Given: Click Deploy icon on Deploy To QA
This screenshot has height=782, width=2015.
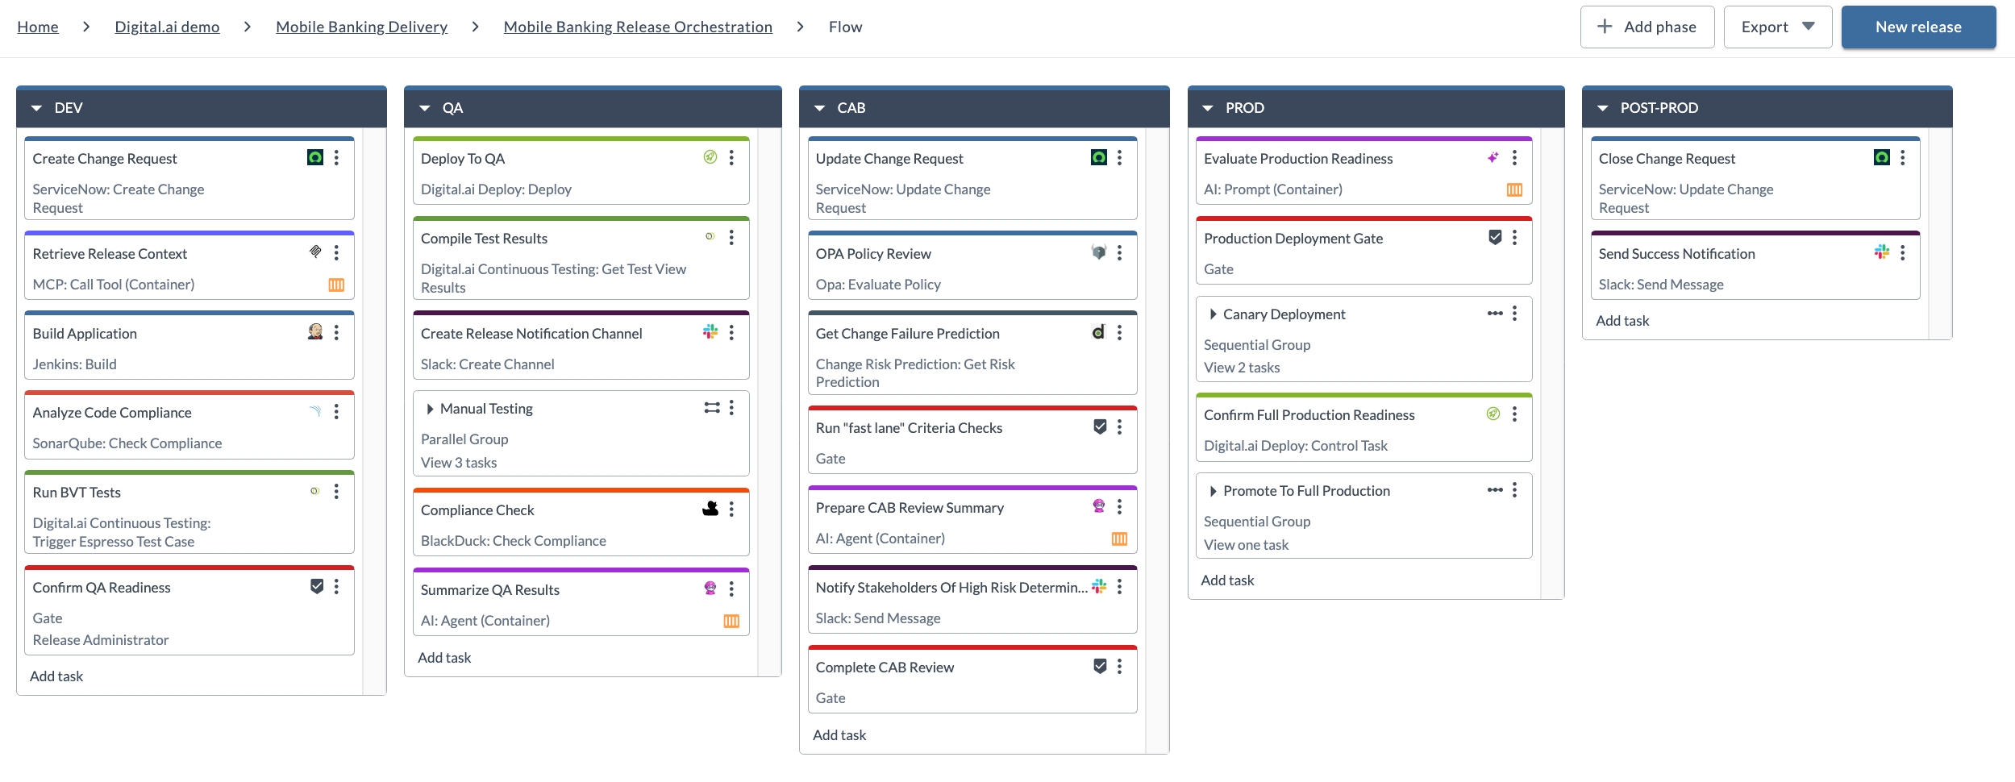Looking at the screenshot, I should click(710, 157).
